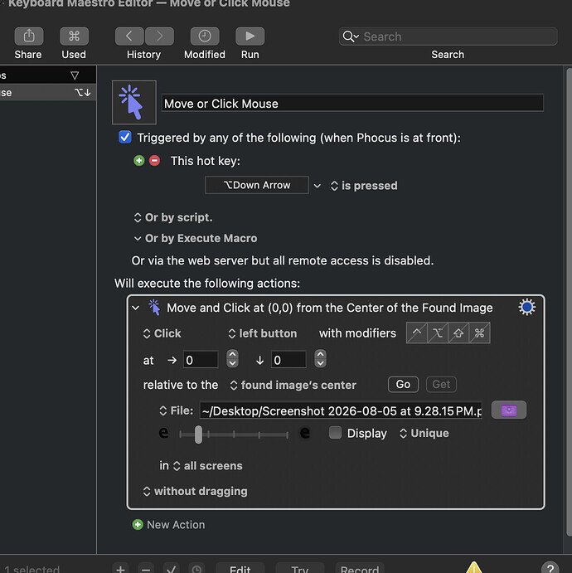
Task: Change the 'left button' popup
Action: click(263, 333)
